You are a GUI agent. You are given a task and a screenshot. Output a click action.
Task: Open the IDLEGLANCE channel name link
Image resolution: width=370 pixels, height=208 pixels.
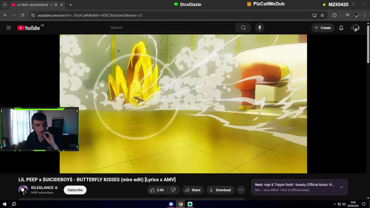(x=42, y=188)
